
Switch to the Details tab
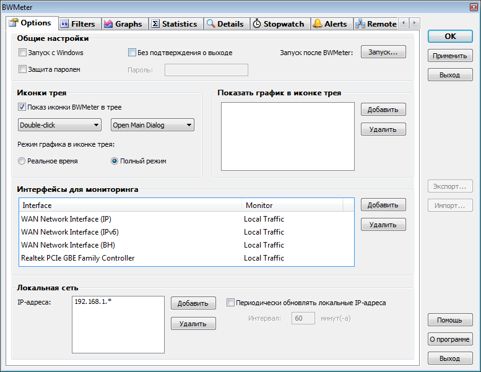pyautogui.click(x=227, y=24)
